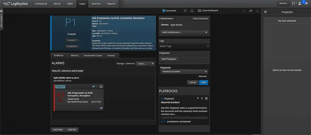Expand the Current Case side tab
Viewport: 311px width, 135px height.
1,19
